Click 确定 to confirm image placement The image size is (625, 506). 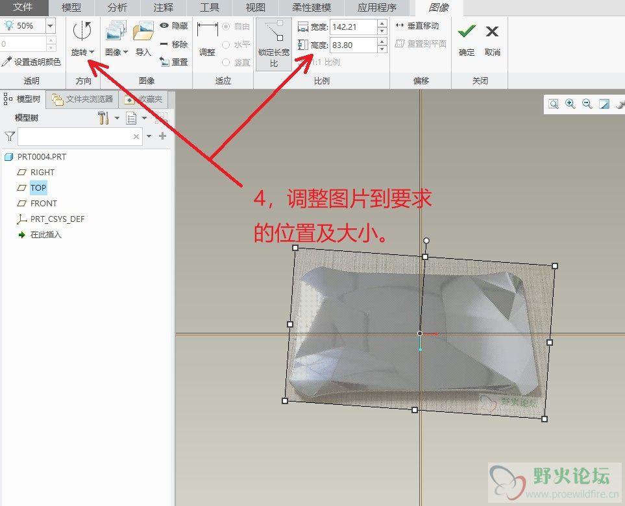(466, 38)
